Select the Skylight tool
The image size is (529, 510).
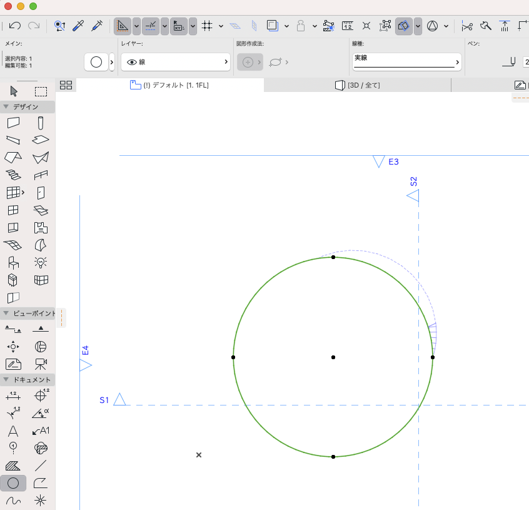(x=41, y=211)
